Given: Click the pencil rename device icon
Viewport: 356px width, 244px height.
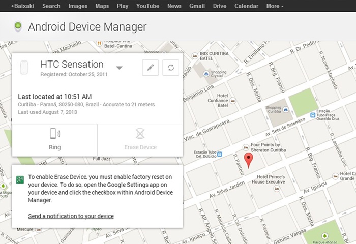Looking at the screenshot, I should tap(150, 68).
